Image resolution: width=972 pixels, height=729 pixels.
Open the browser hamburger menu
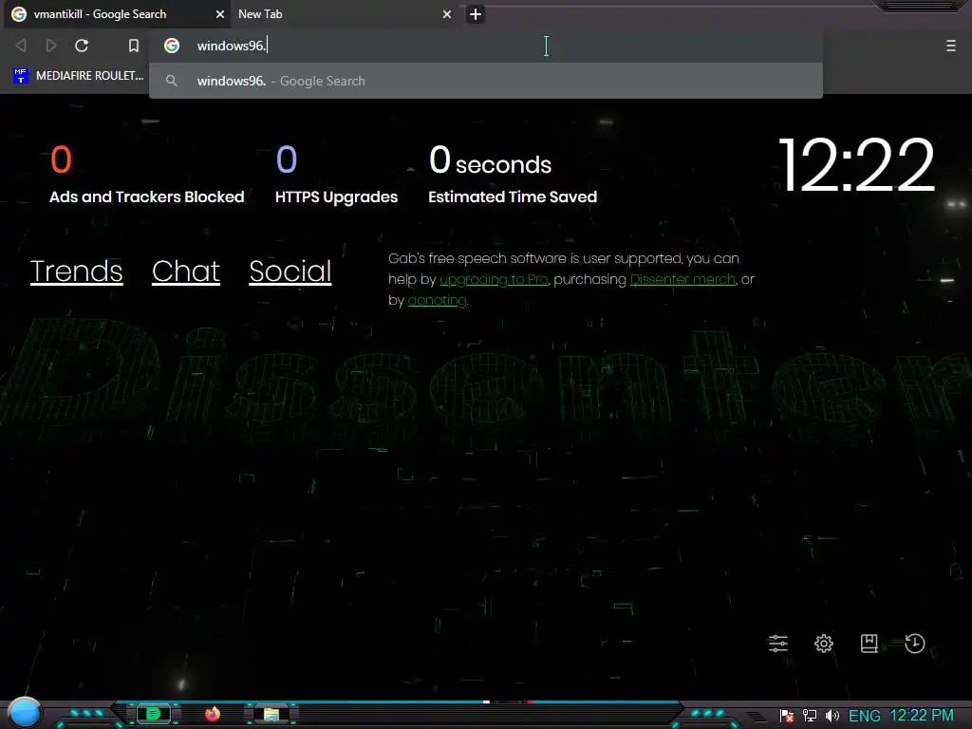point(950,46)
